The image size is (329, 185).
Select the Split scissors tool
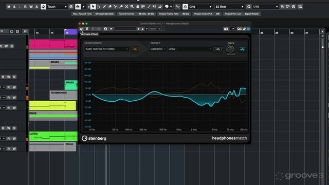click(115, 7)
